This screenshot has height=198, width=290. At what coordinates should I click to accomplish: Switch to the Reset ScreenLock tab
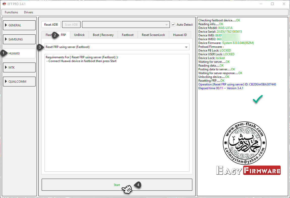coord(153,35)
